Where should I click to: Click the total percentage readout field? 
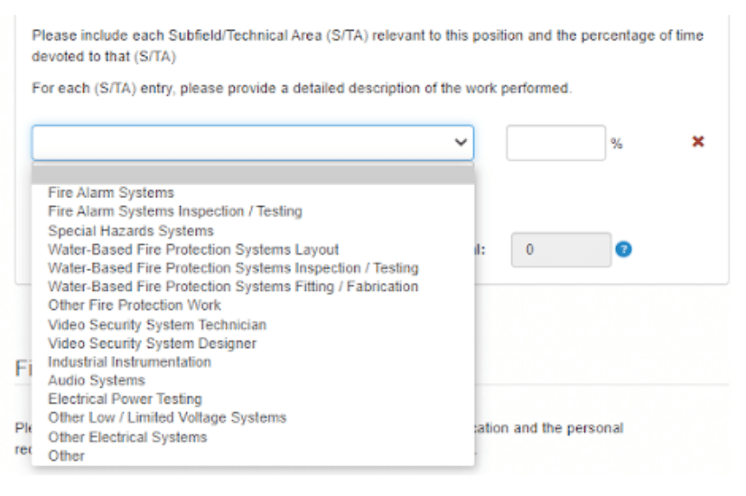[x=561, y=248]
